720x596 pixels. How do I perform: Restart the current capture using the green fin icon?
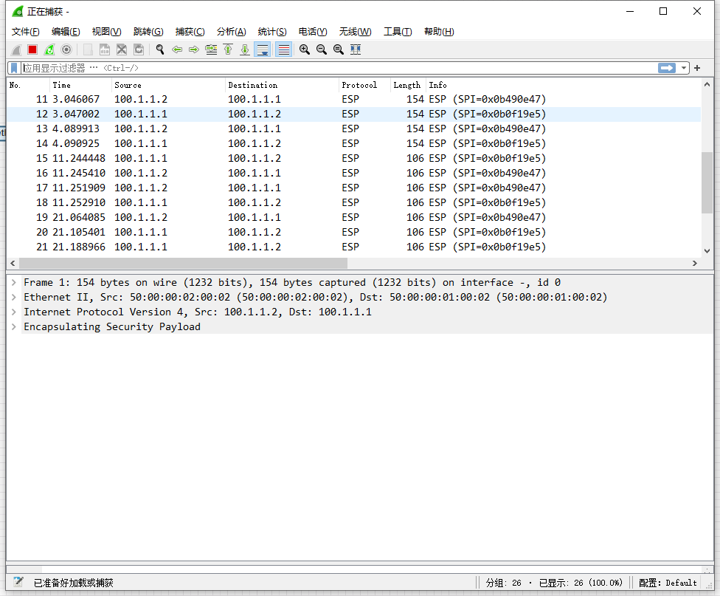pos(49,49)
